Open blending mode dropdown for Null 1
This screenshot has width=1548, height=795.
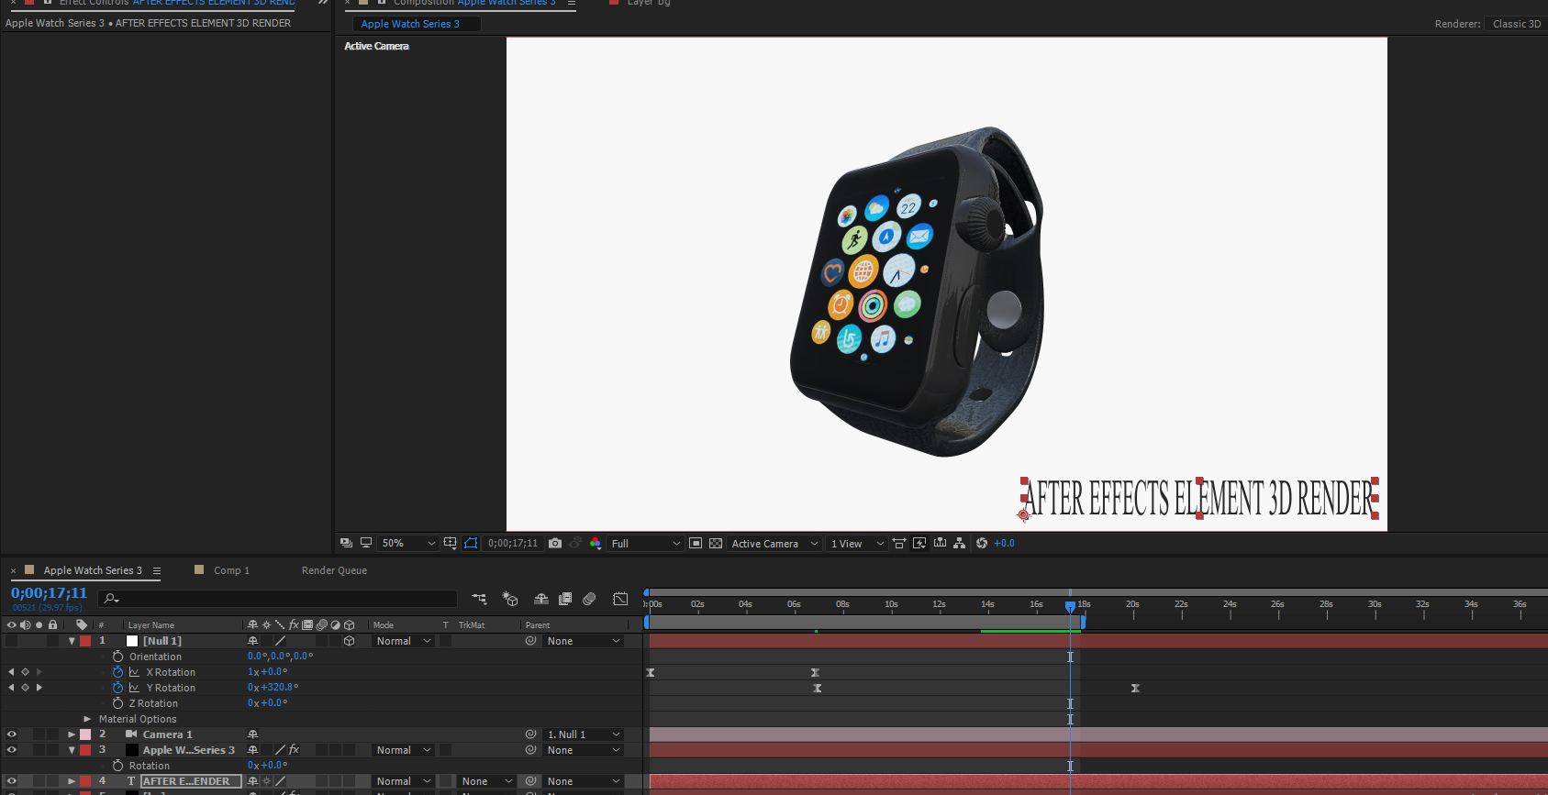click(x=403, y=641)
